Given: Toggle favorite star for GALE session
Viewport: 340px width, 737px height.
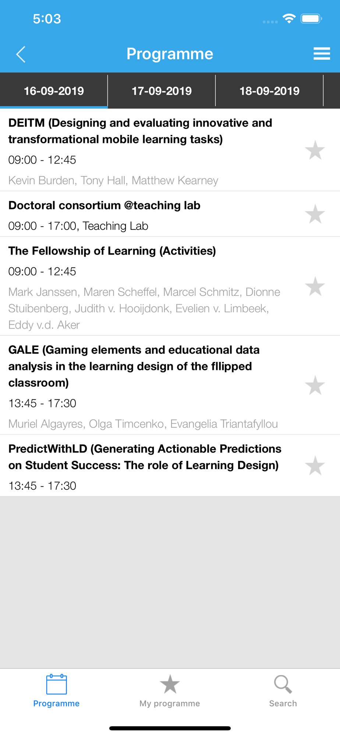Looking at the screenshot, I should point(315,385).
